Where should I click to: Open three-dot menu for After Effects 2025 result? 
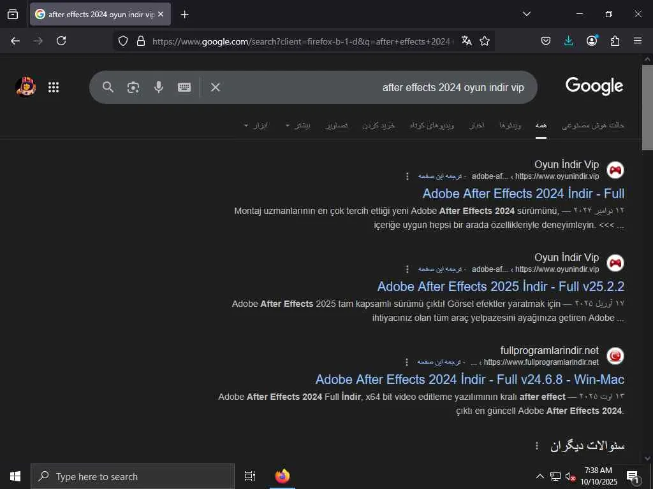point(407,269)
